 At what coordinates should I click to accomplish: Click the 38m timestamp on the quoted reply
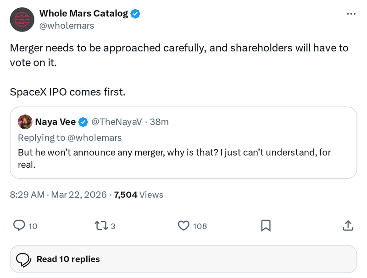(x=159, y=122)
